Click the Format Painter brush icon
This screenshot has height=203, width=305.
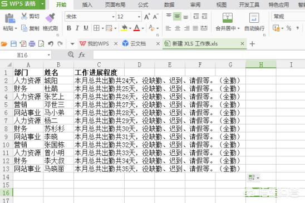point(50,18)
